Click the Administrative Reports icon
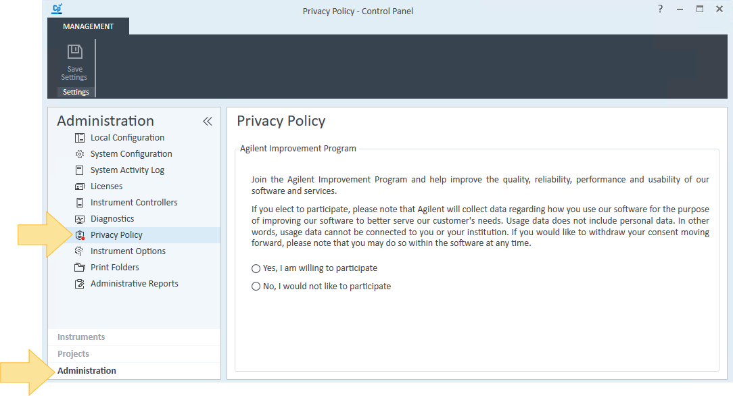This screenshot has height=396, width=733. click(x=80, y=283)
